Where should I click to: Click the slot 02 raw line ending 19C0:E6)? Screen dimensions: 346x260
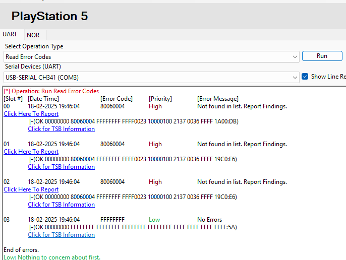pos(133,197)
